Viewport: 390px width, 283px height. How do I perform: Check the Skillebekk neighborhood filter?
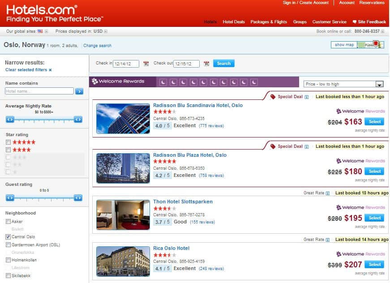pos(8,275)
